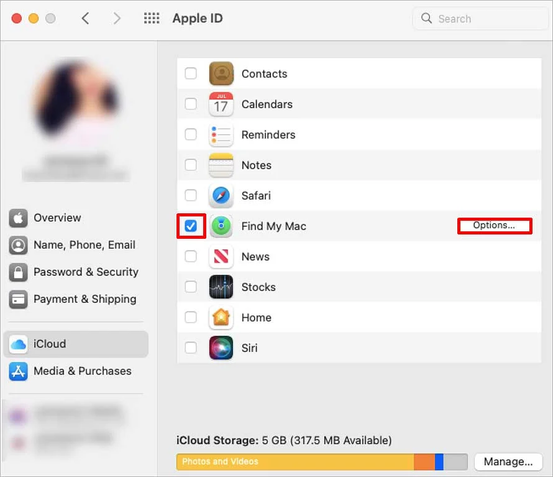
Task: Click the Calendars icon
Action: coord(221,104)
